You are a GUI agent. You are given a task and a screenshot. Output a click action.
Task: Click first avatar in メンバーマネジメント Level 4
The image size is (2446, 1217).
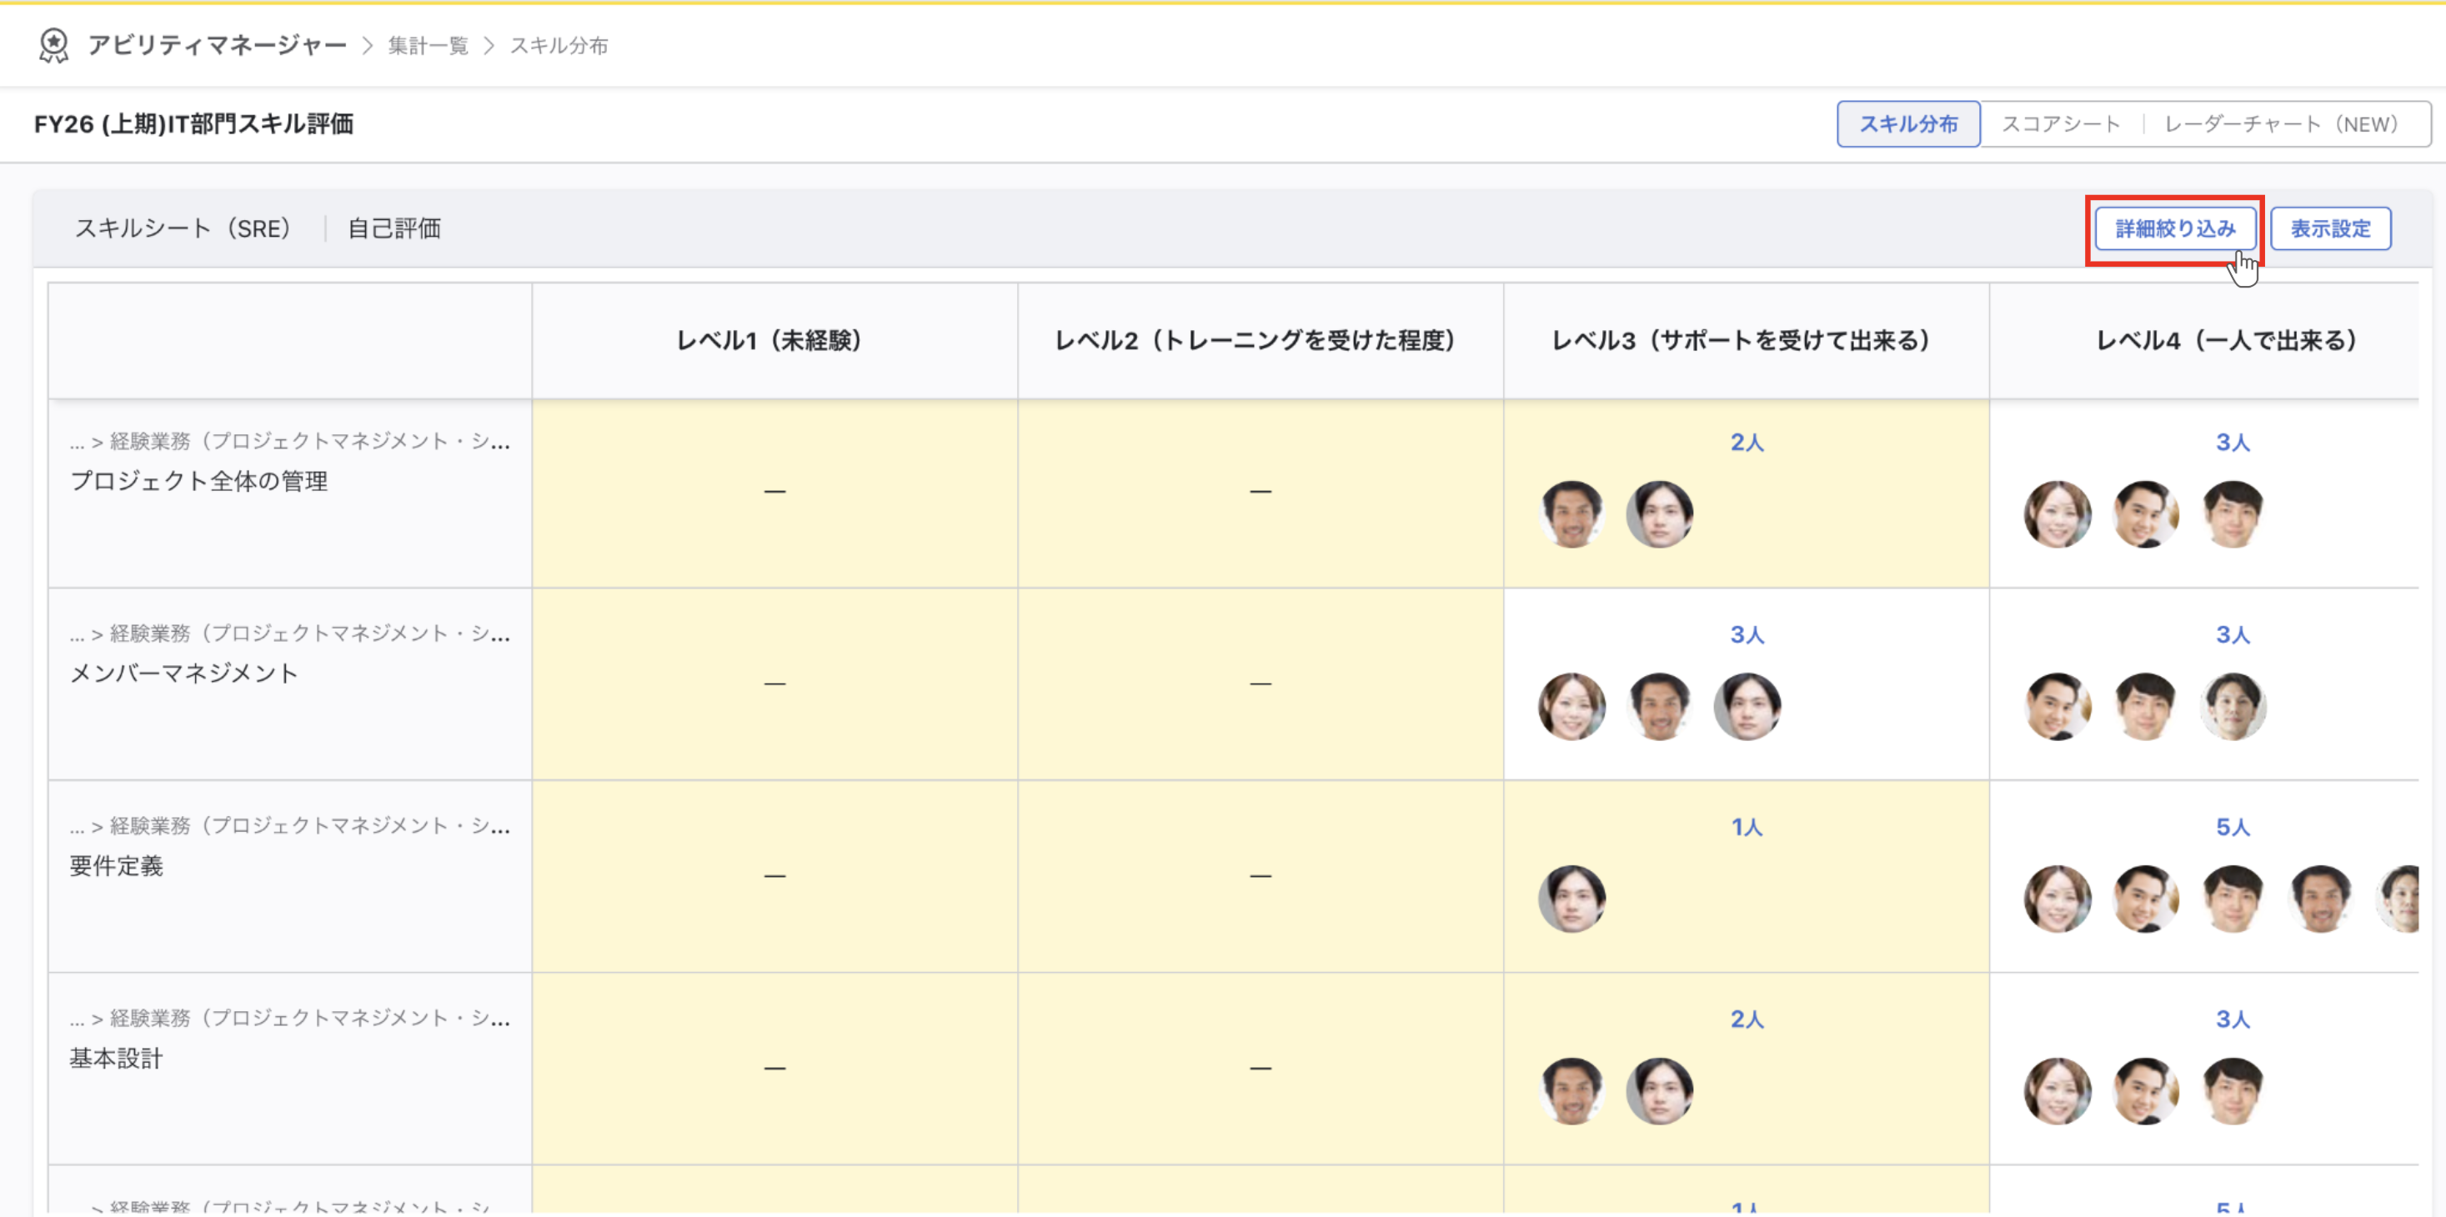click(x=2058, y=707)
